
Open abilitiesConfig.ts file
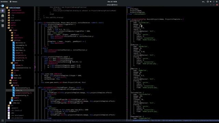tap(23, 88)
